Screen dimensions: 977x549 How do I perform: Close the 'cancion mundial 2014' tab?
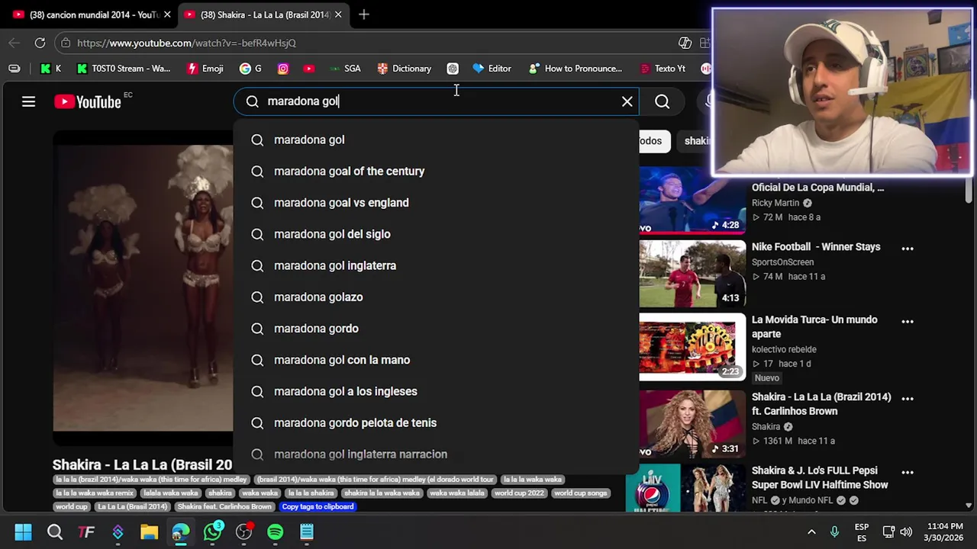pos(167,14)
